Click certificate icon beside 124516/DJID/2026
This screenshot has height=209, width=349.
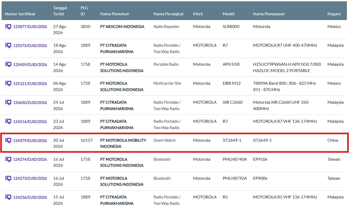tap(8, 122)
